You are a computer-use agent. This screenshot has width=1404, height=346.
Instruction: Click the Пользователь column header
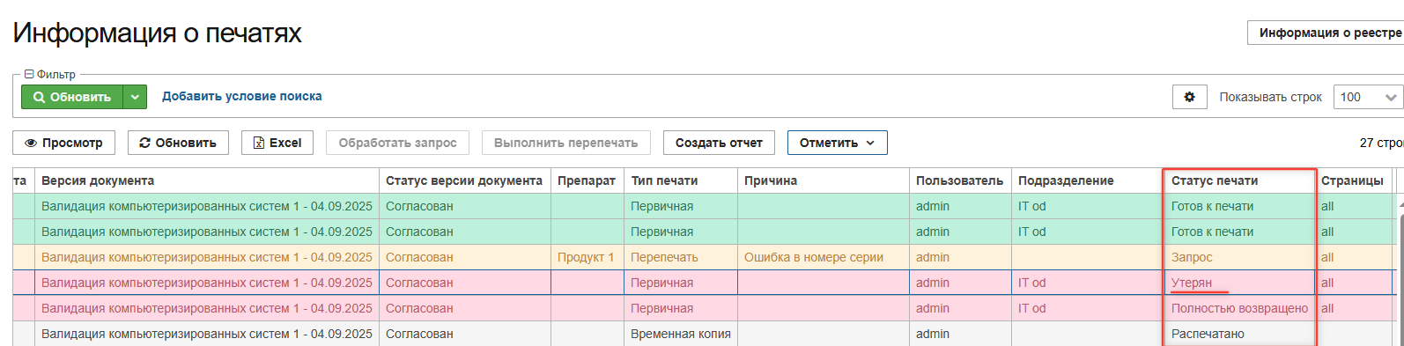pyautogui.click(x=960, y=180)
